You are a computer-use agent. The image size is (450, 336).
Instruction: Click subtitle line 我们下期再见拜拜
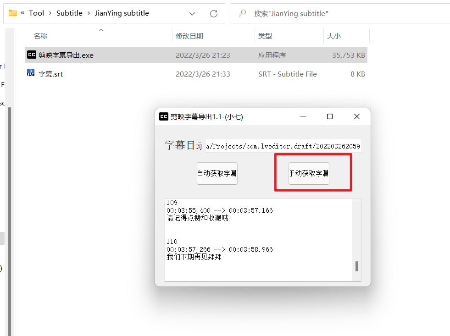pyautogui.click(x=194, y=257)
